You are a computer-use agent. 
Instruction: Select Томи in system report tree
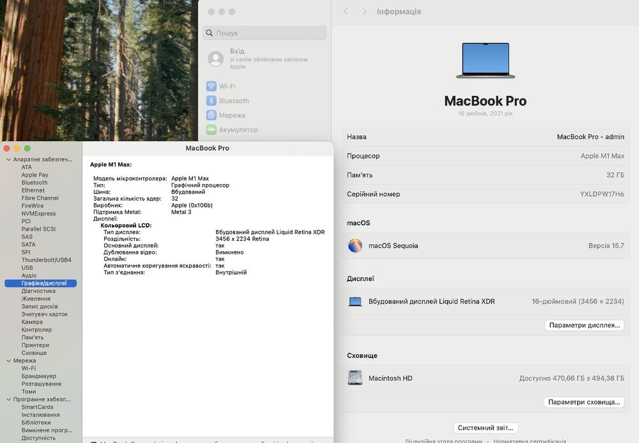(x=29, y=392)
